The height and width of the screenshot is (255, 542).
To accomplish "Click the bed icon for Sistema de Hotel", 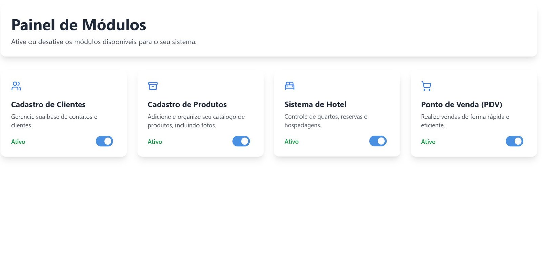I will pos(290,86).
